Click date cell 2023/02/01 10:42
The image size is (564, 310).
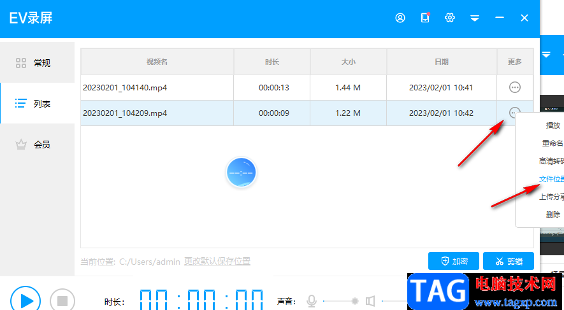point(441,113)
